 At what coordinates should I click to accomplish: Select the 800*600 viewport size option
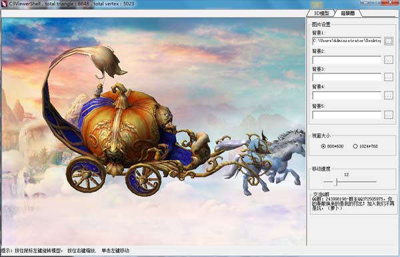click(332, 146)
